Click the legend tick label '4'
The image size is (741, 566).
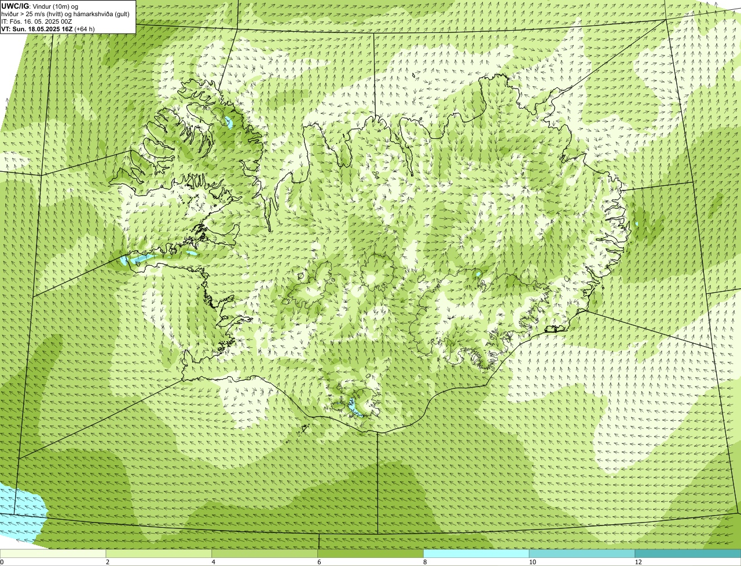214,562
